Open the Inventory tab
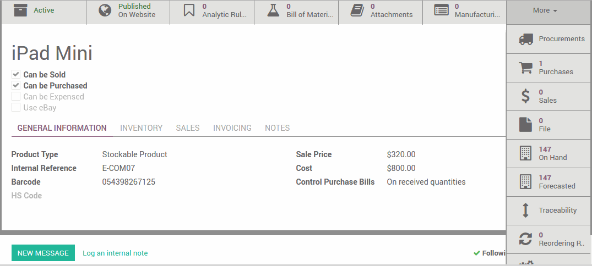Screen dimensions: 592x266 141,128
